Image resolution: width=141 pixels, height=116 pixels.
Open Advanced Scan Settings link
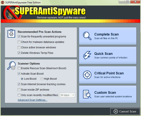32,100
